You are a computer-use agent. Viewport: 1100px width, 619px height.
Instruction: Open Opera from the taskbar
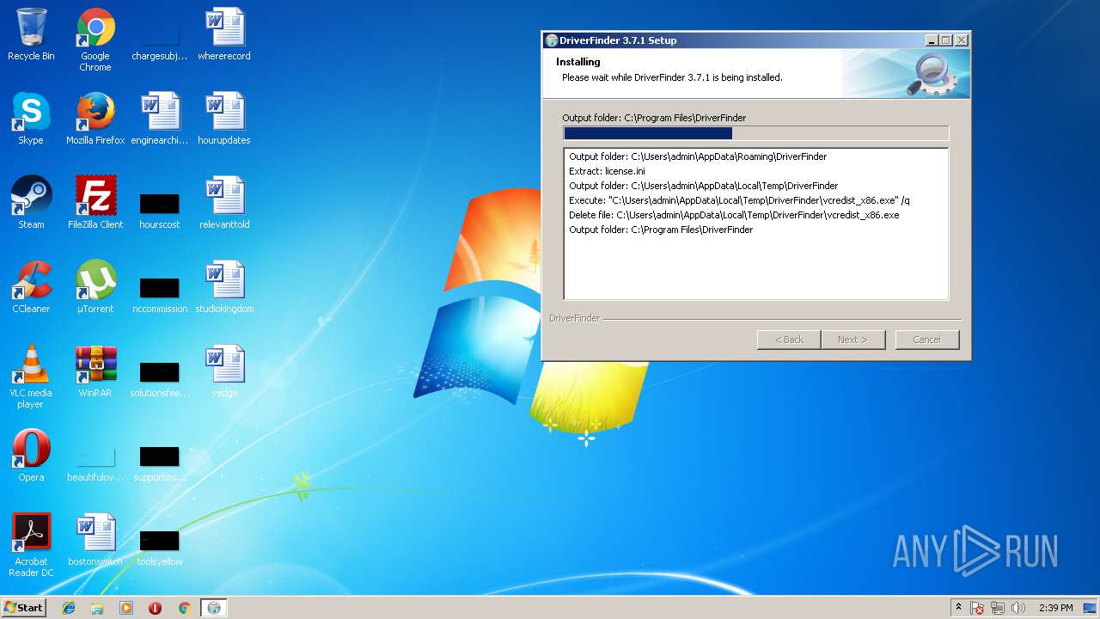155,608
